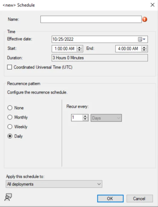
Task: Decrement the Recur every value
Action: click(x=85, y=119)
